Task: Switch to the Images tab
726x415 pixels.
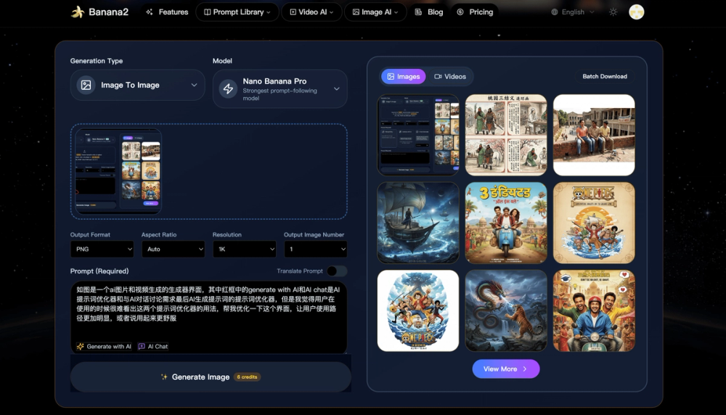Action: click(403, 77)
